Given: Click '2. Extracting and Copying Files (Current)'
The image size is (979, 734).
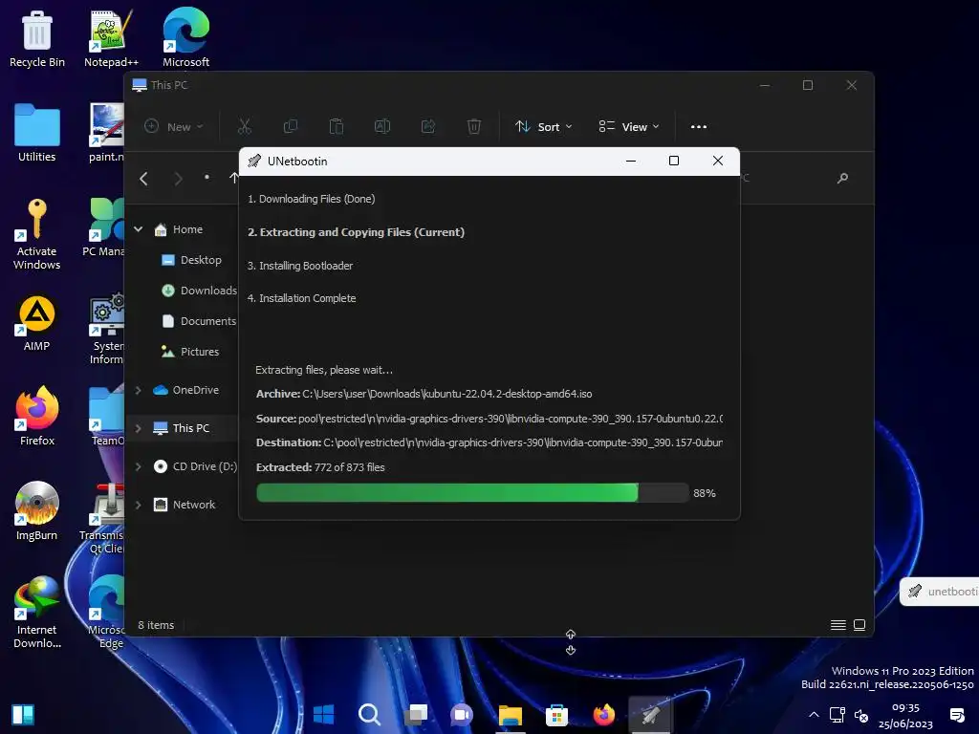Looking at the screenshot, I should (x=356, y=232).
